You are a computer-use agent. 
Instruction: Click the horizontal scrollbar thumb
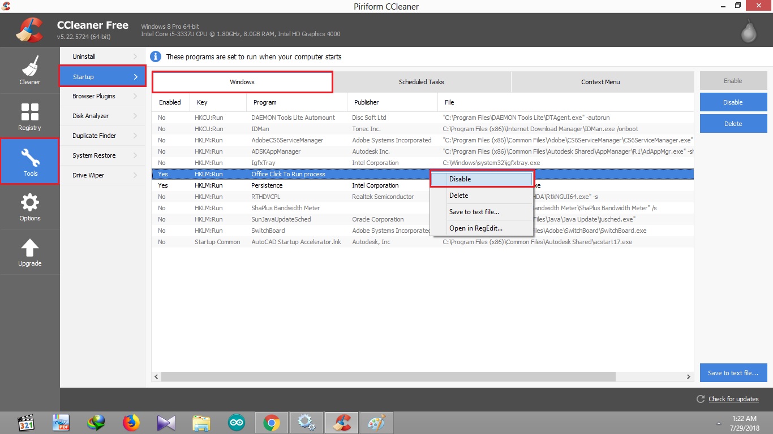tap(389, 376)
